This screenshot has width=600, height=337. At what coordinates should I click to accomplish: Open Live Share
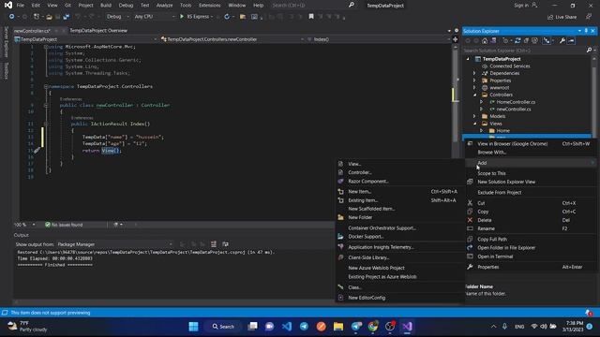pos(562,17)
